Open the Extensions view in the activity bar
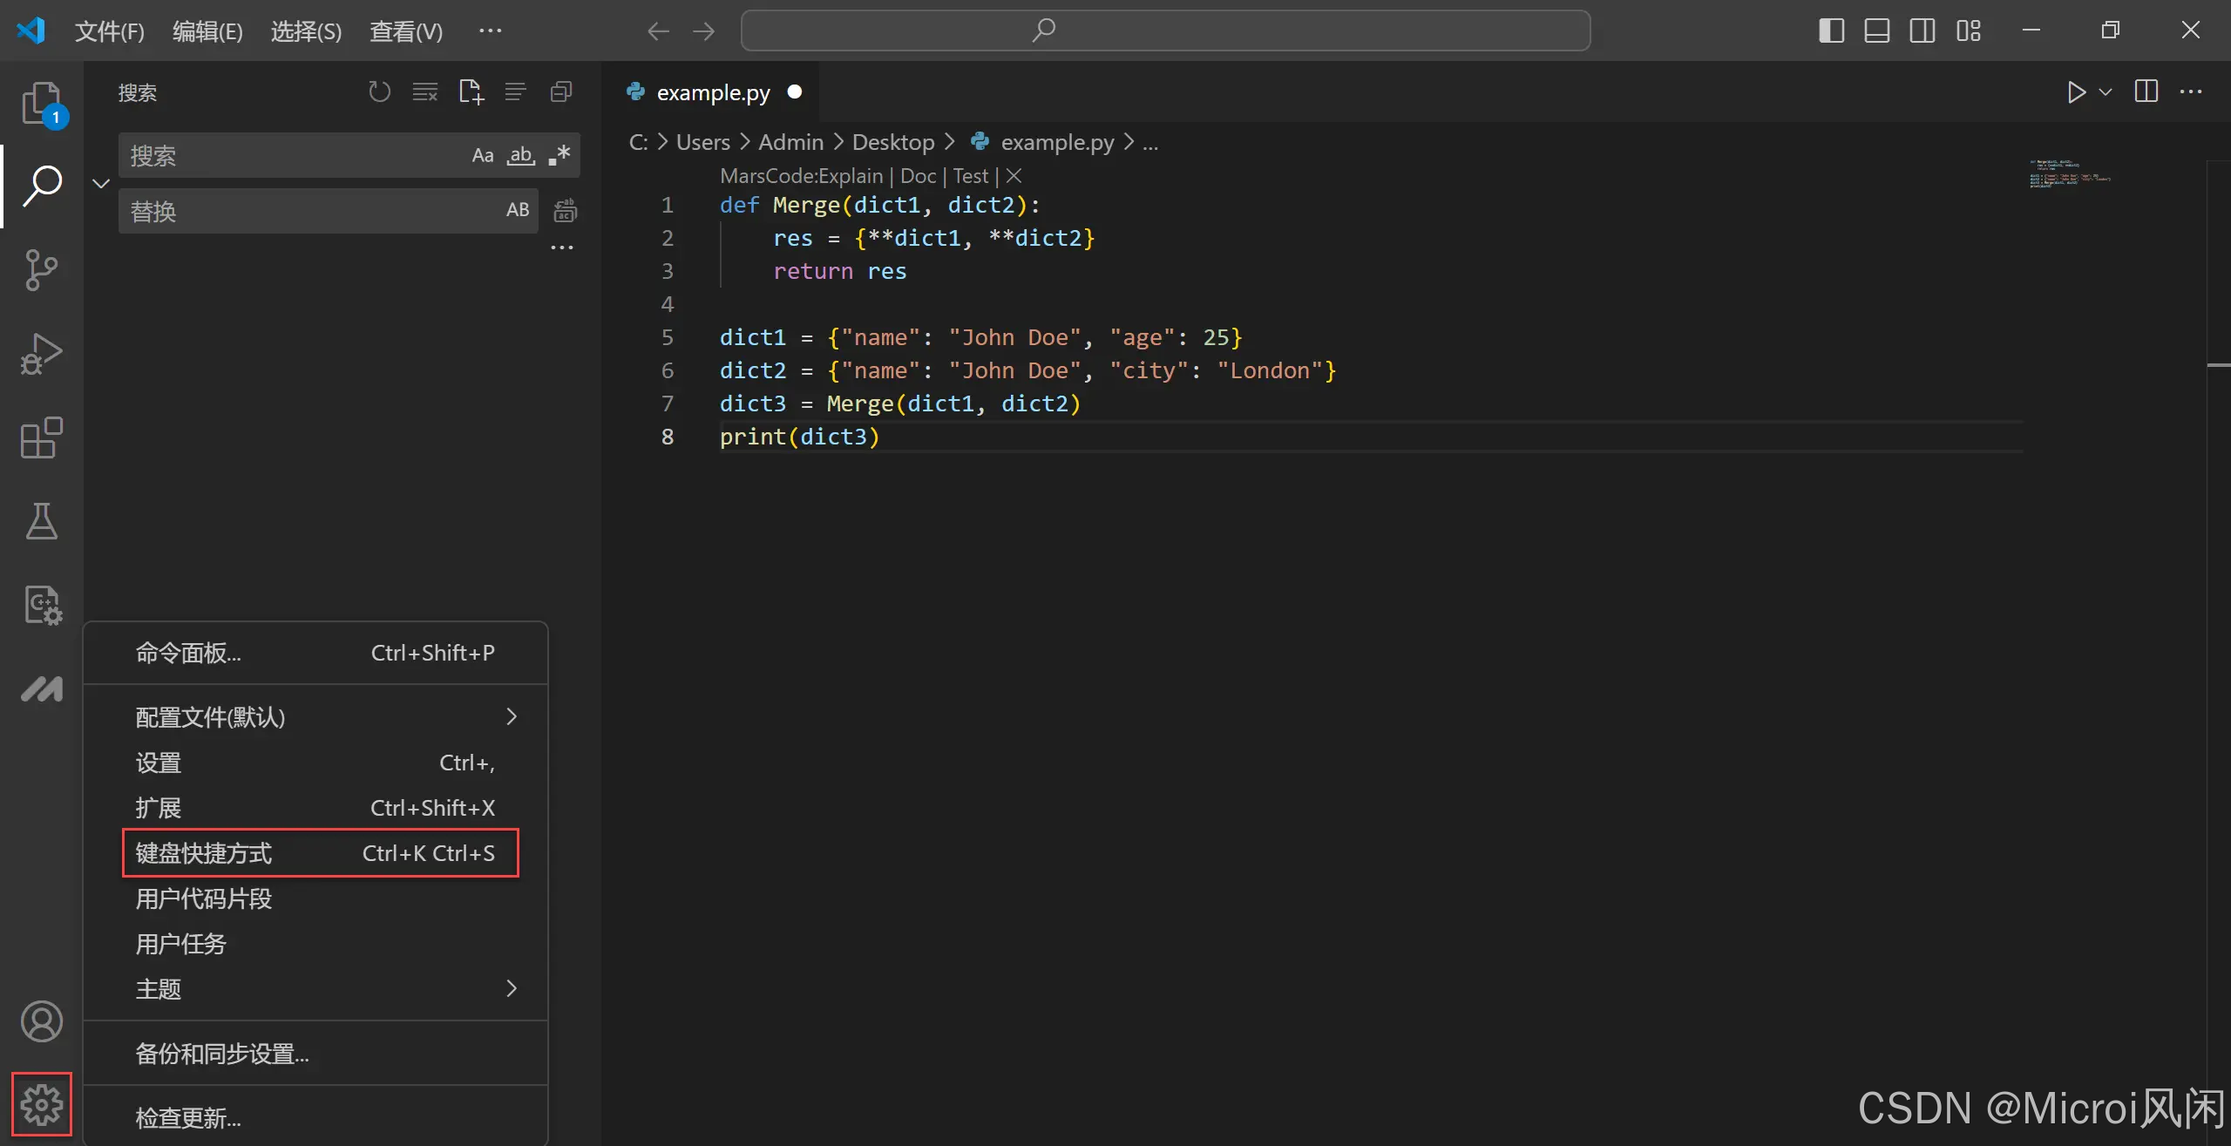Image resolution: width=2231 pixels, height=1146 pixels. click(41, 437)
